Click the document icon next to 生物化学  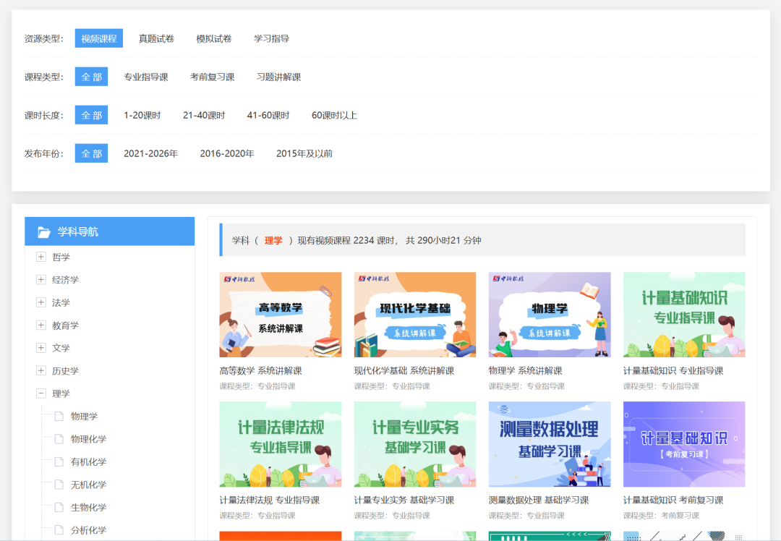click(59, 507)
